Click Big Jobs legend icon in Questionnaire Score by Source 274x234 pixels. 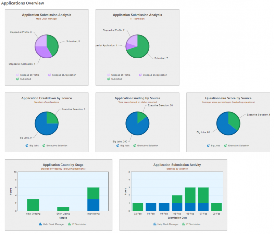point(209,146)
